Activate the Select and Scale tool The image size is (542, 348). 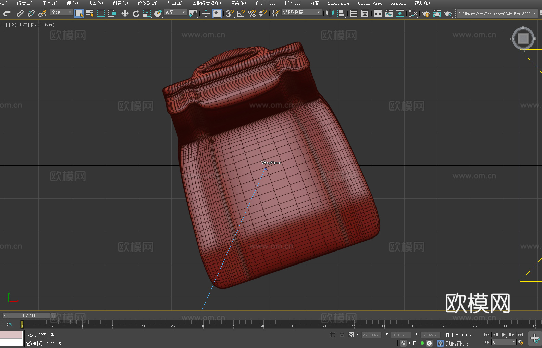(147, 13)
